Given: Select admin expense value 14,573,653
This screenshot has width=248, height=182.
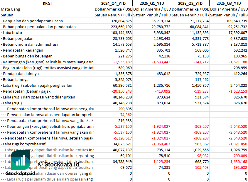Looking at the screenshot, I should point(122,44).
